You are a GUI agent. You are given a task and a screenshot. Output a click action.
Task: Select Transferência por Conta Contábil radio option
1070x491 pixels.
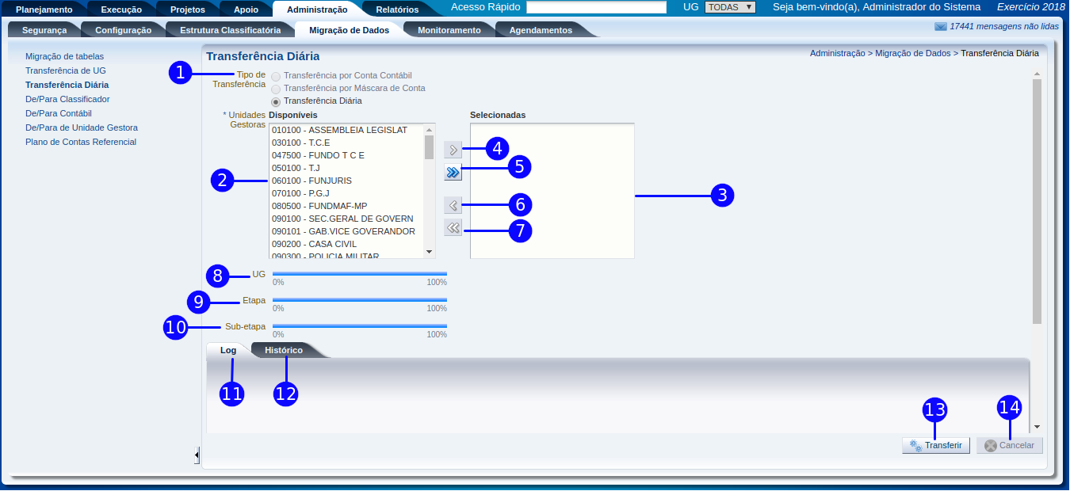click(x=276, y=76)
